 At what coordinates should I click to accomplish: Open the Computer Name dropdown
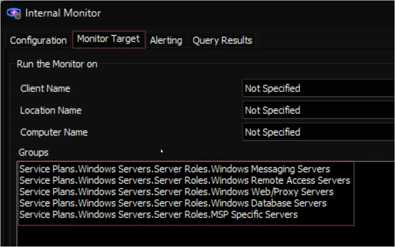click(x=318, y=132)
